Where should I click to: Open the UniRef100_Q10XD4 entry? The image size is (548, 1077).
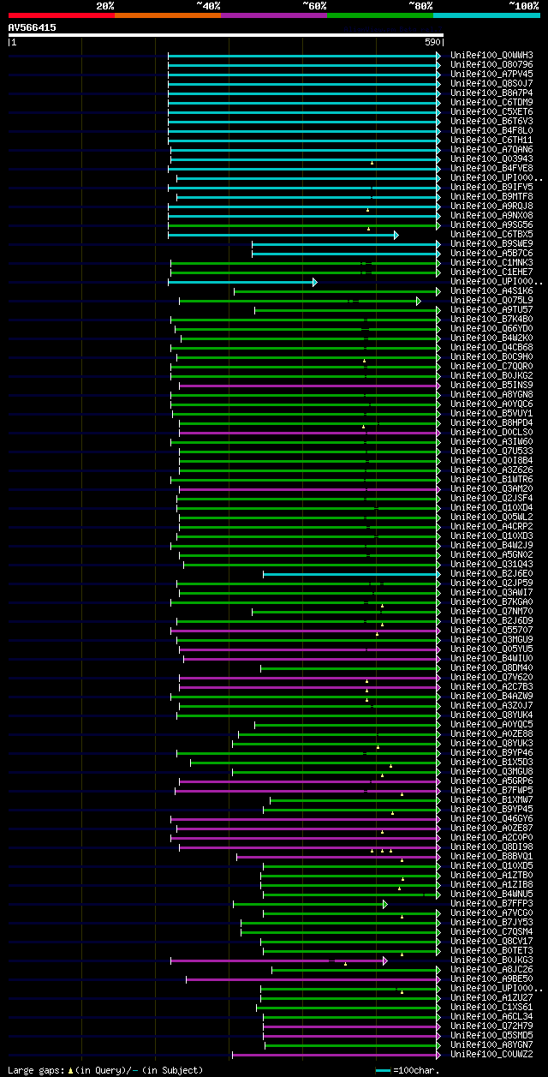491,507
